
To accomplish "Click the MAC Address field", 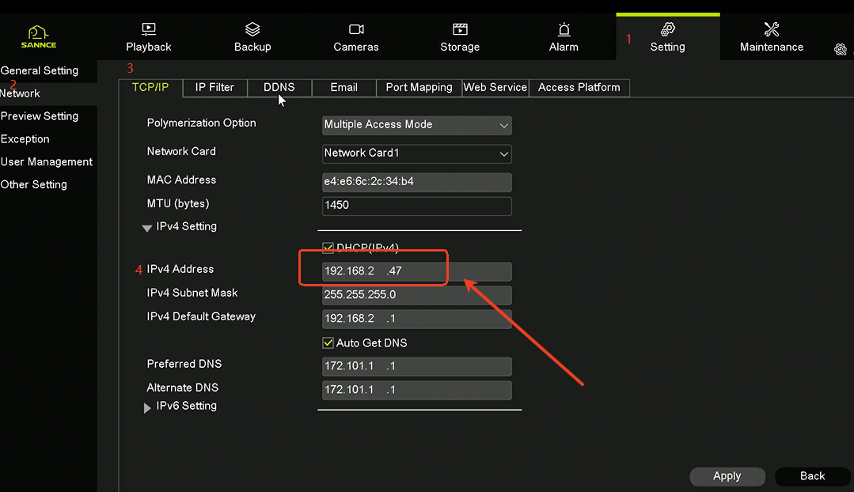I will tap(416, 182).
